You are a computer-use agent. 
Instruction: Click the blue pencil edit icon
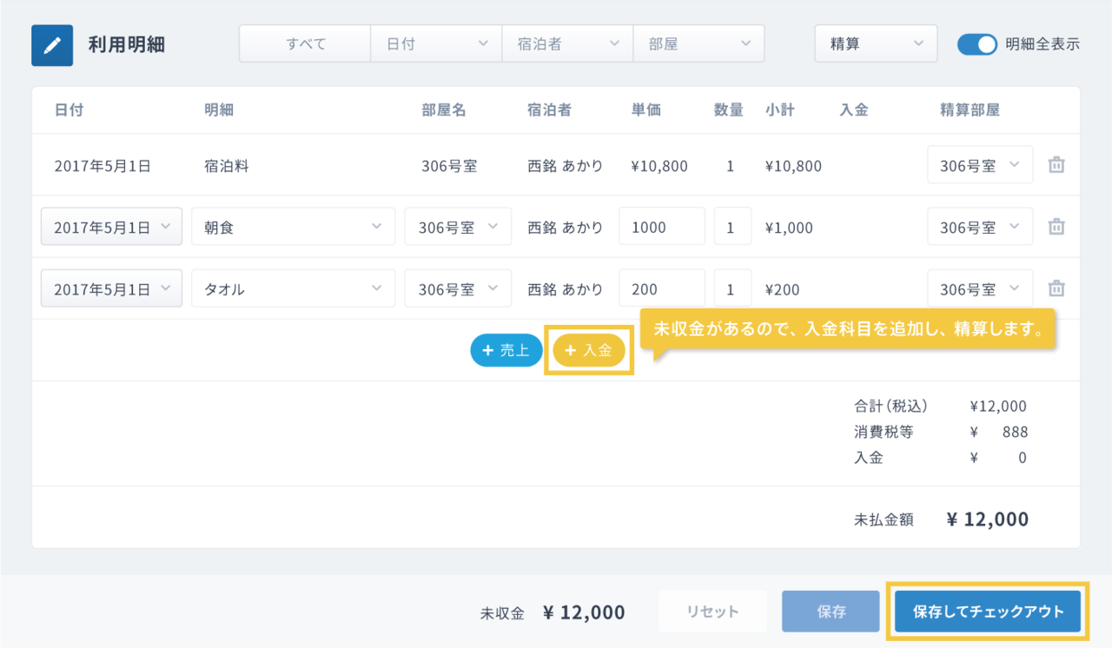click(52, 45)
